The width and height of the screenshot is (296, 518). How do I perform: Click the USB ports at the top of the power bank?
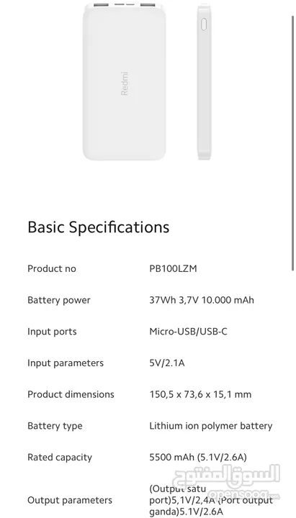[x=125, y=5]
